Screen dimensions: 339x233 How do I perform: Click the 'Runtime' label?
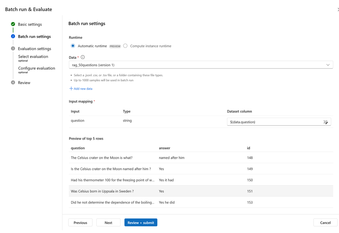76,37
